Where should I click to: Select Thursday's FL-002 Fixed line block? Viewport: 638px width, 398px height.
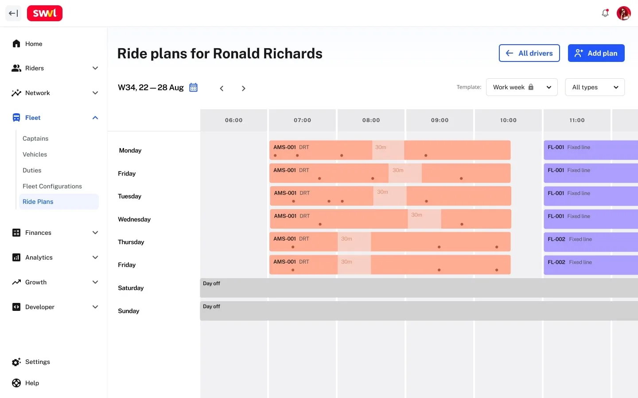pos(590,242)
